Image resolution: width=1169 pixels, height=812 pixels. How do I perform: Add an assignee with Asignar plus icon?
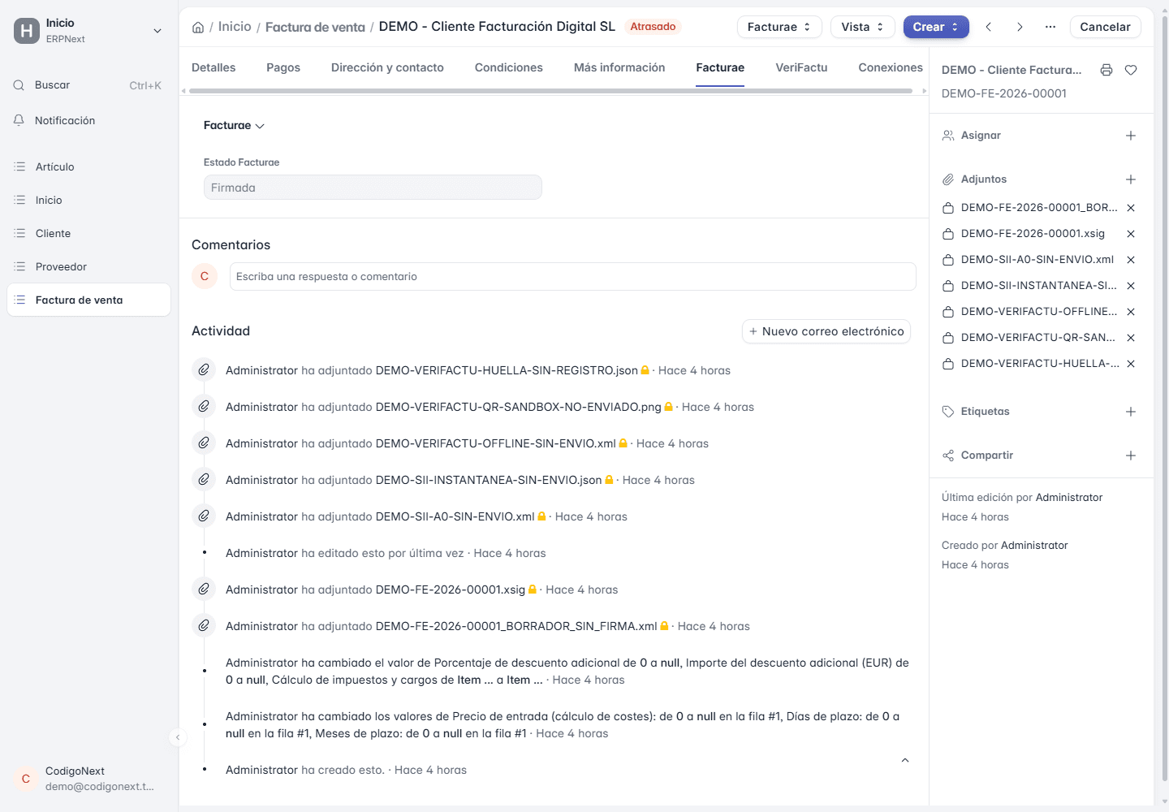point(1131,136)
